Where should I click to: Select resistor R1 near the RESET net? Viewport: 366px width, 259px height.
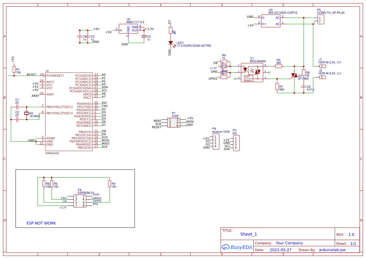14,70
